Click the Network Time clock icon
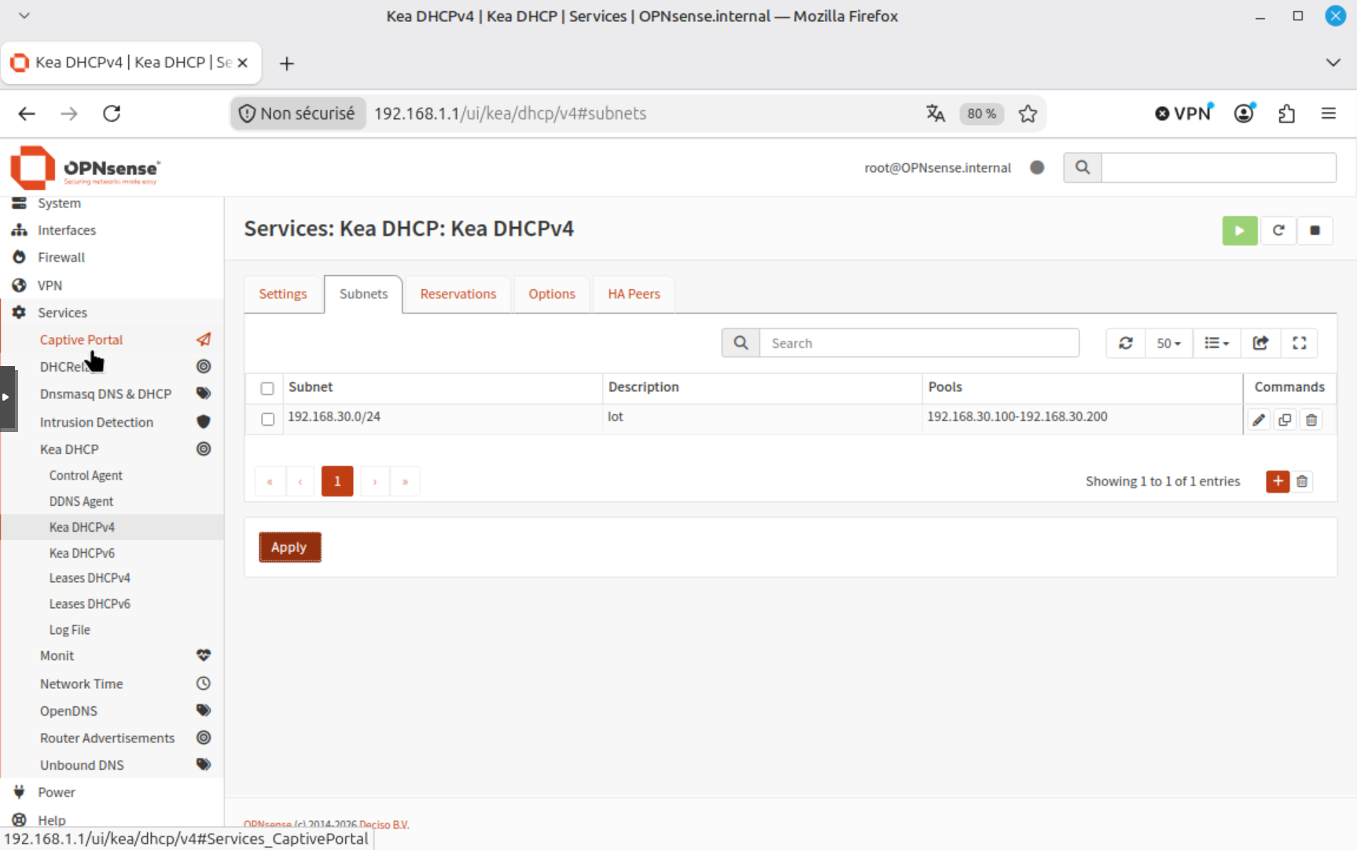Viewport: 1357px width, 850px height. 204,683
